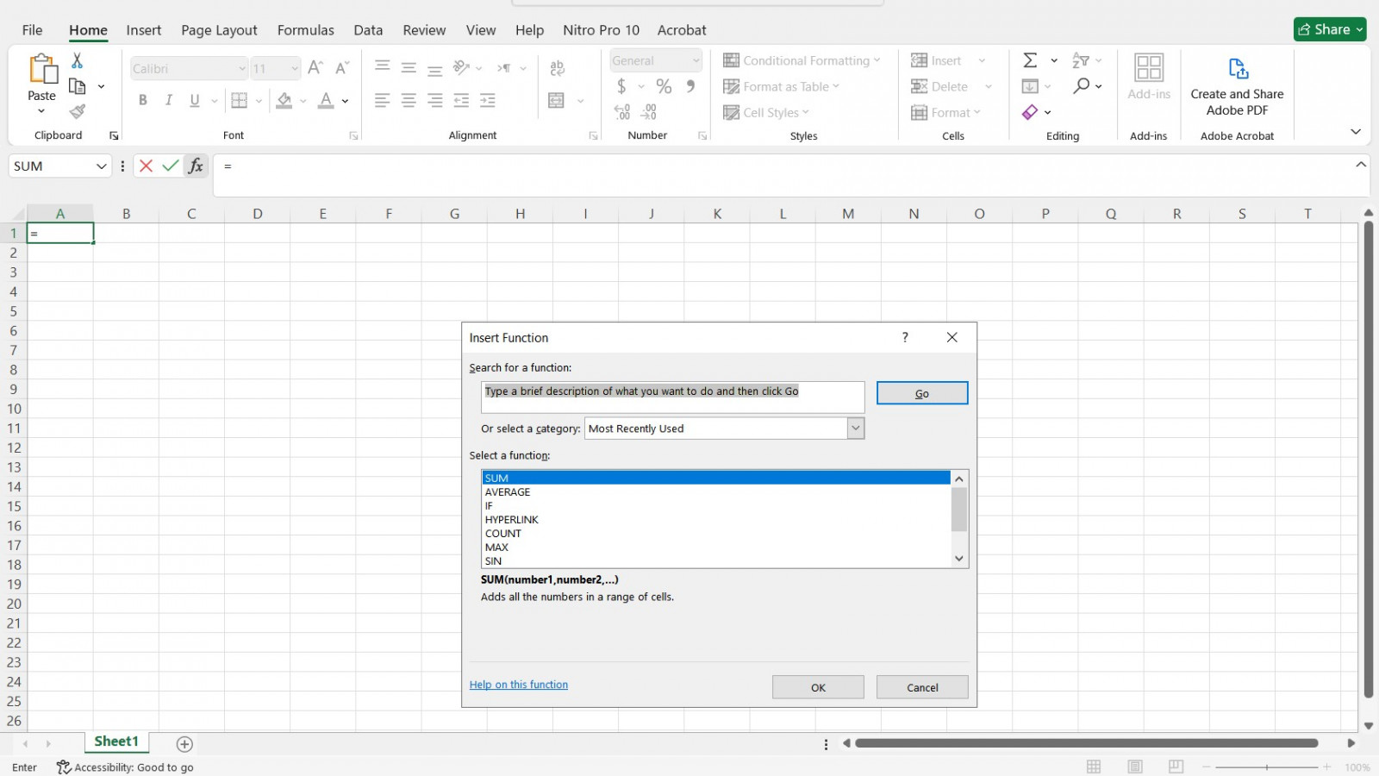Cancel formula entry with the X icon
Viewport: 1379px width, 776px height.
146,166
